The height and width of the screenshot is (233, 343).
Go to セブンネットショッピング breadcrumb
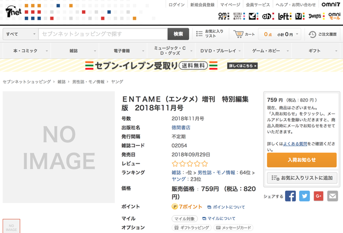pyautogui.click(x=27, y=82)
